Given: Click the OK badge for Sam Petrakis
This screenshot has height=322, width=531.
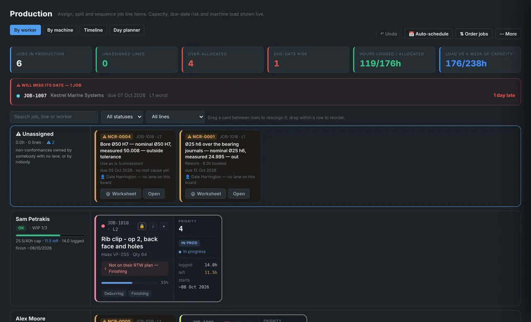Looking at the screenshot, I should [21, 228].
